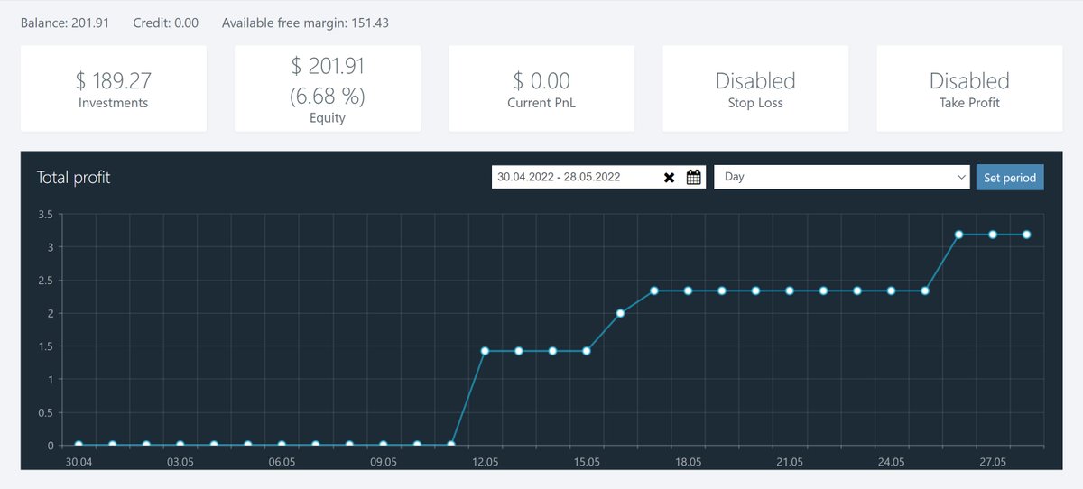Open the Disabled Take Profit card
This screenshot has width=1083, height=489.
(x=969, y=89)
